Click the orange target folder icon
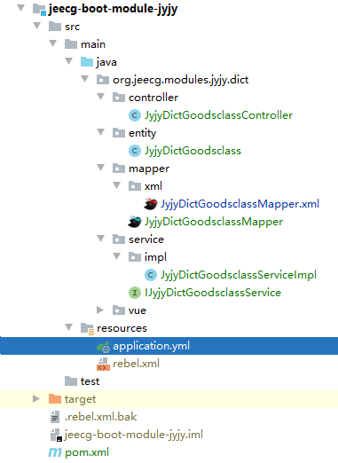 click(x=55, y=399)
